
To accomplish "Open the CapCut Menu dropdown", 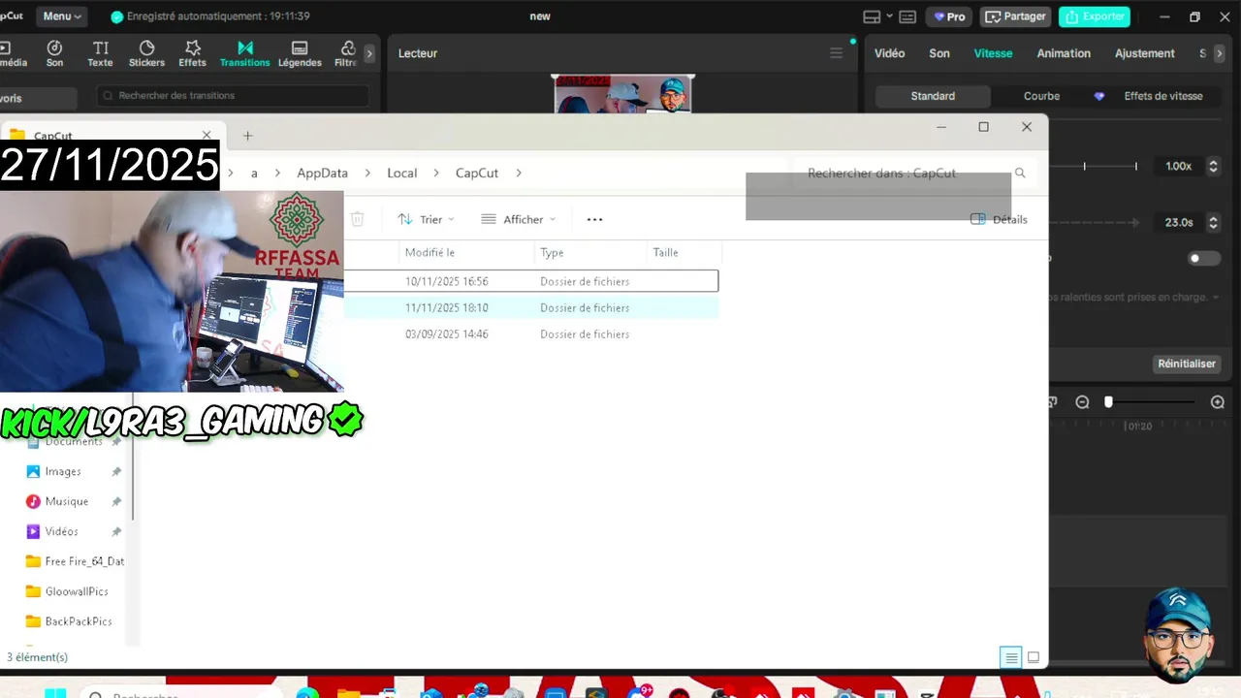I will tap(62, 16).
